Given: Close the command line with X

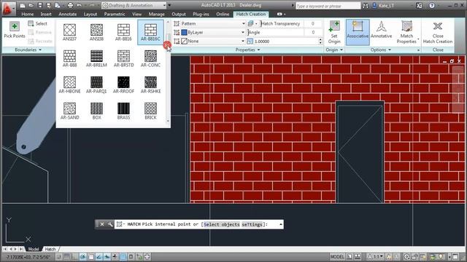Looking at the screenshot, I should [102, 224].
